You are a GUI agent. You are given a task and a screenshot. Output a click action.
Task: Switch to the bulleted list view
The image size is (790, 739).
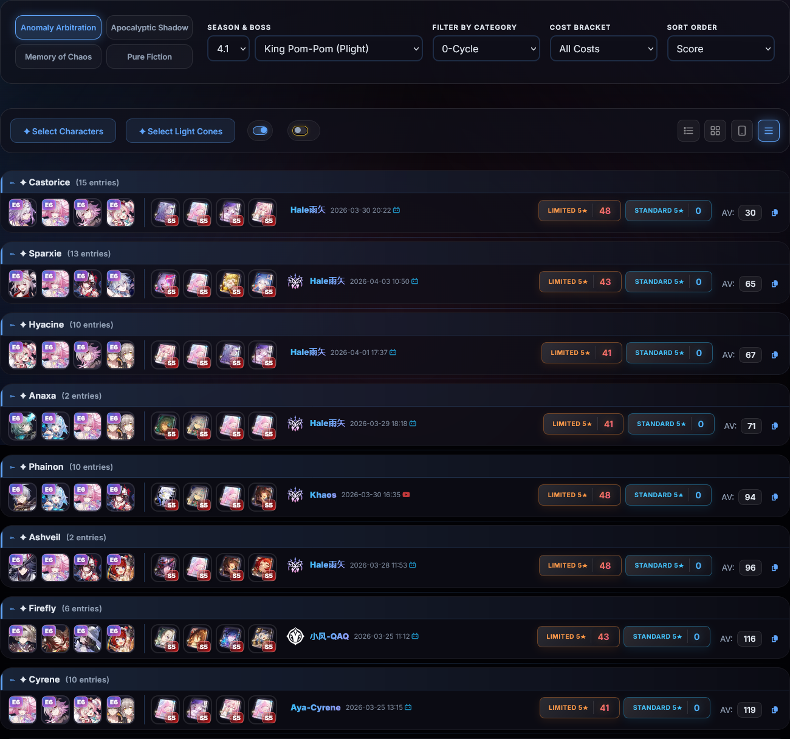[689, 131]
